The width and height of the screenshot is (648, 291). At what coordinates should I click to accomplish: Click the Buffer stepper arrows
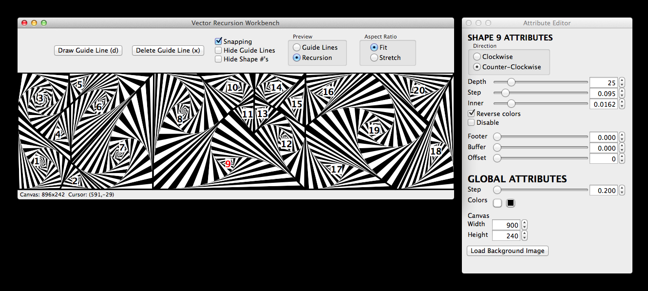622,148
